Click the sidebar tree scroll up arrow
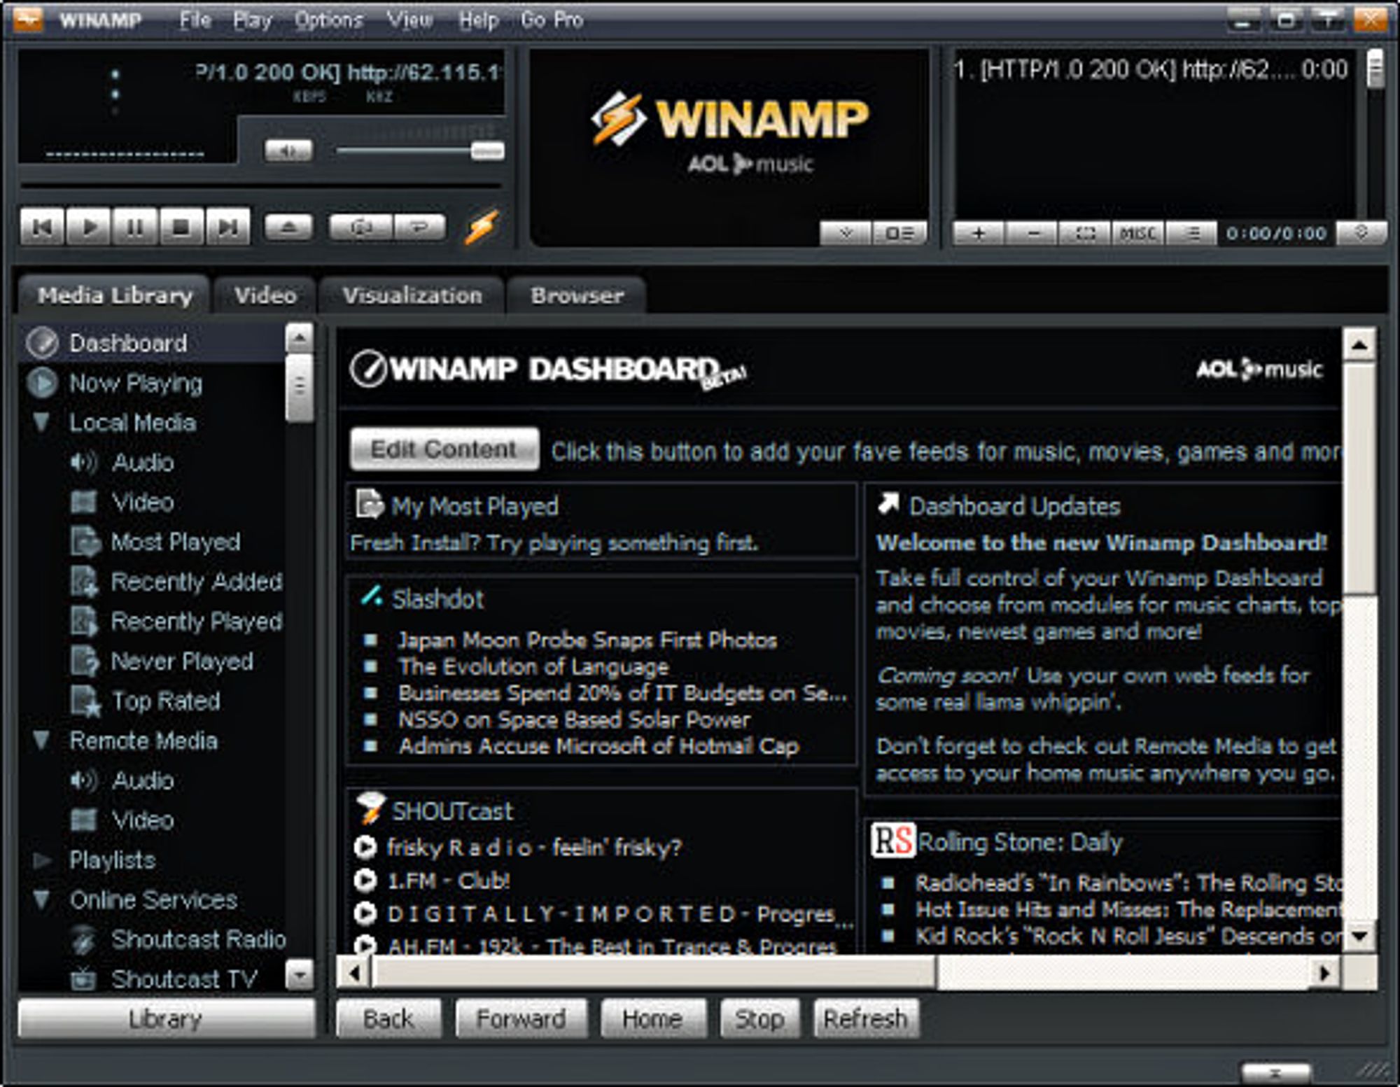 (300, 338)
